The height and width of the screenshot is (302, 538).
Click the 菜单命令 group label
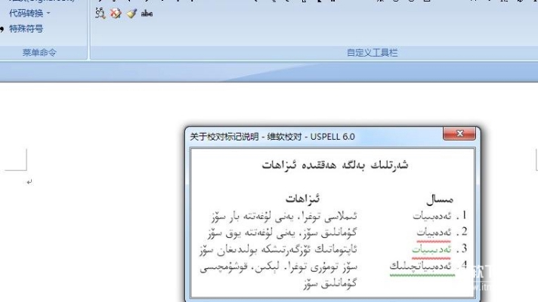click(x=39, y=53)
